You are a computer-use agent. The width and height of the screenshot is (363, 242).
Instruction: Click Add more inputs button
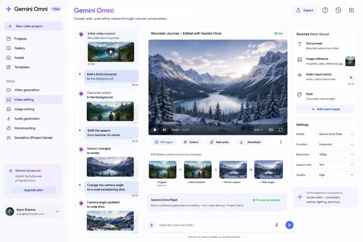point(325,109)
